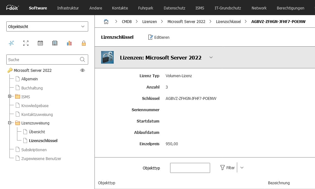Collapse the Lizenzzuweisung tree node
The width and height of the screenshot is (315, 189).
pyautogui.click(x=9, y=123)
